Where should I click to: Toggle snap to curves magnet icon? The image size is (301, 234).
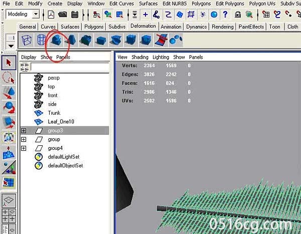tap(277, 15)
